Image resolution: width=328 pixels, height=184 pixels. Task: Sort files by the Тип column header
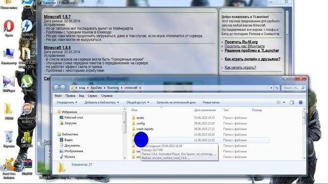point(226,110)
